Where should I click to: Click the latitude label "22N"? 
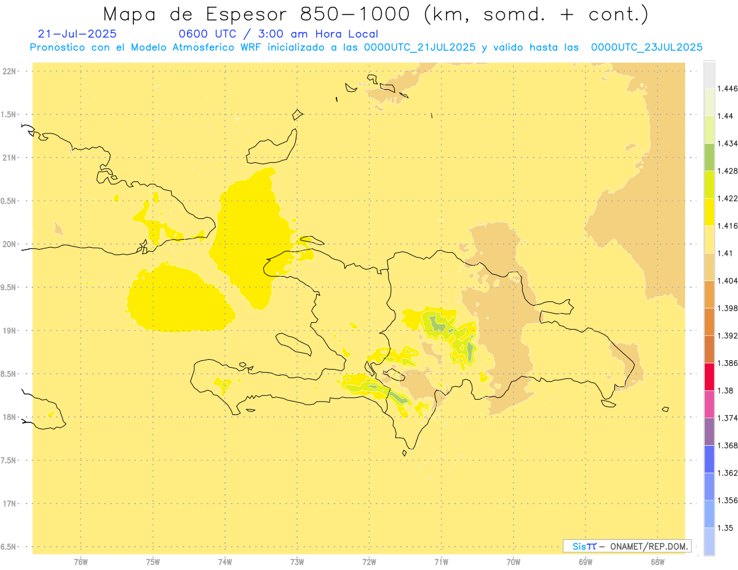coord(9,71)
